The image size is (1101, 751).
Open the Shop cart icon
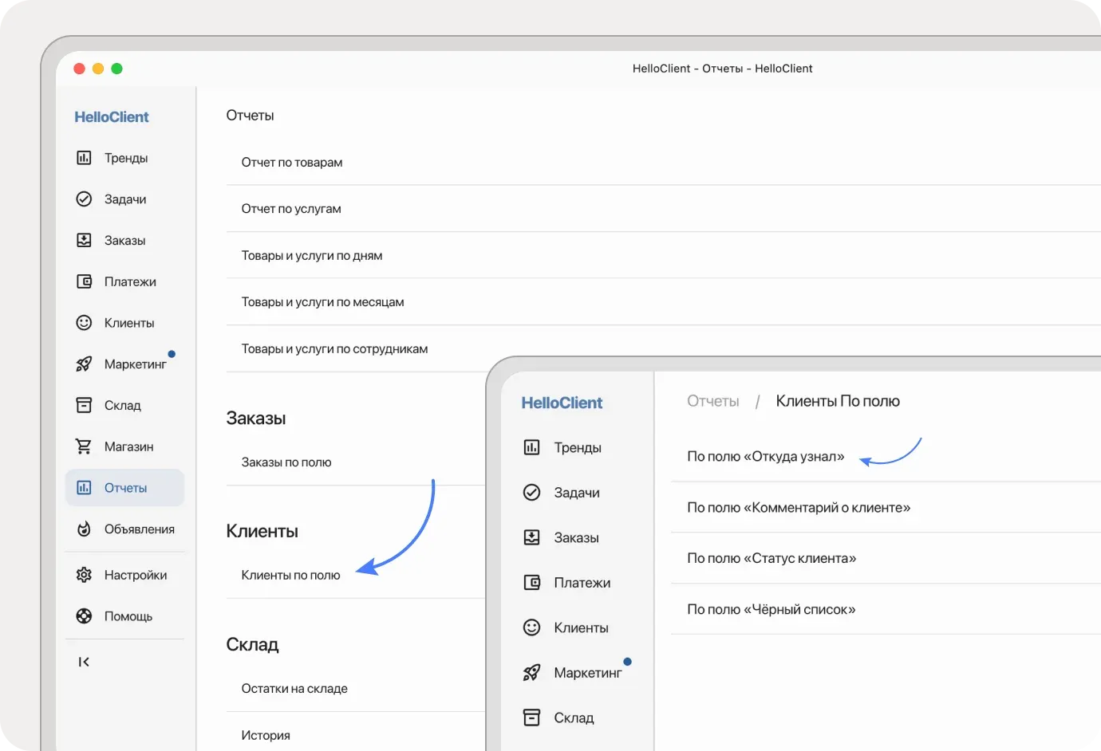(84, 446)
